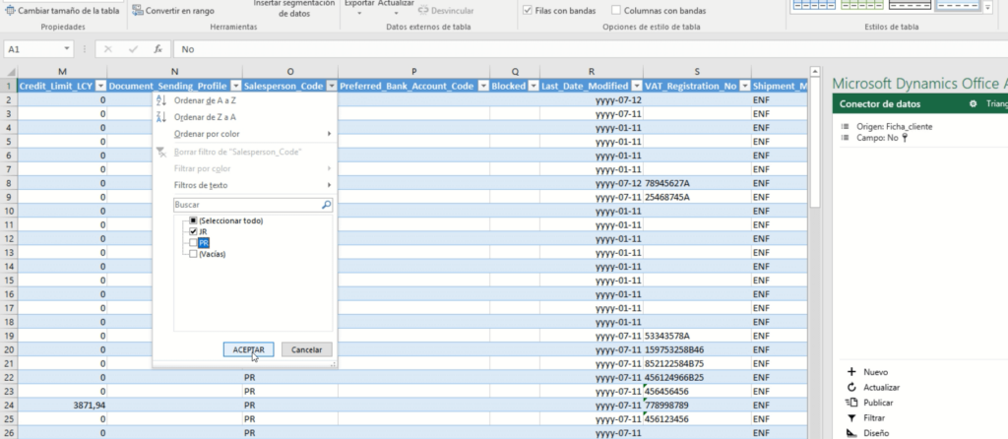Image resolution: width=1008 pixels, height=439 pixels.
Task: Open the Credit_Limit_LCY column filter dropdown
Action: click(99, 86)
